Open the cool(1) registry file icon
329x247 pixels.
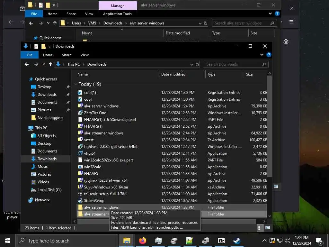click(80, 92)
